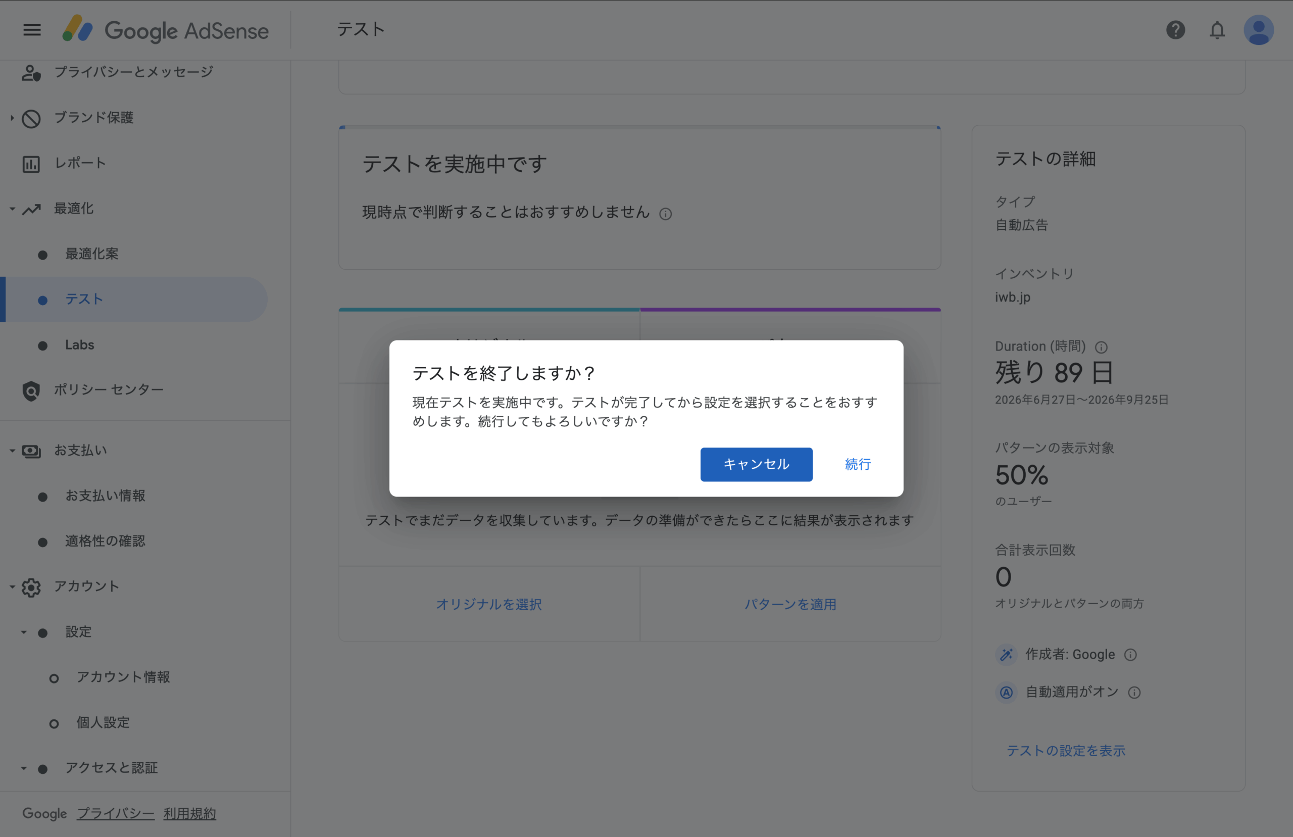The width and height of the screenshot is (1293, 837).
Task: Click the info icon beside Duration (時間)
Action: (1101, 348)
